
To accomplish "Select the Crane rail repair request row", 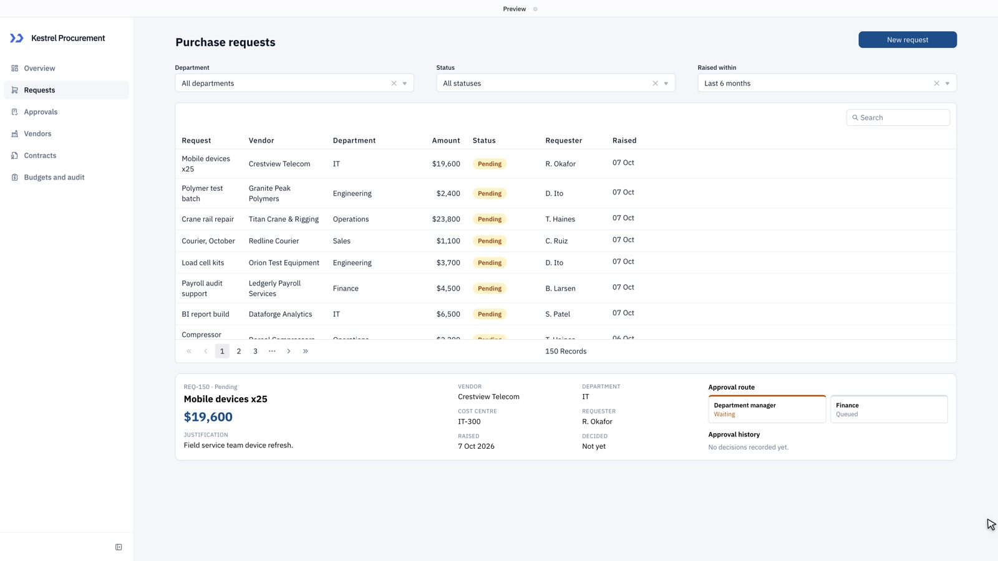I will tap(566, 219).
